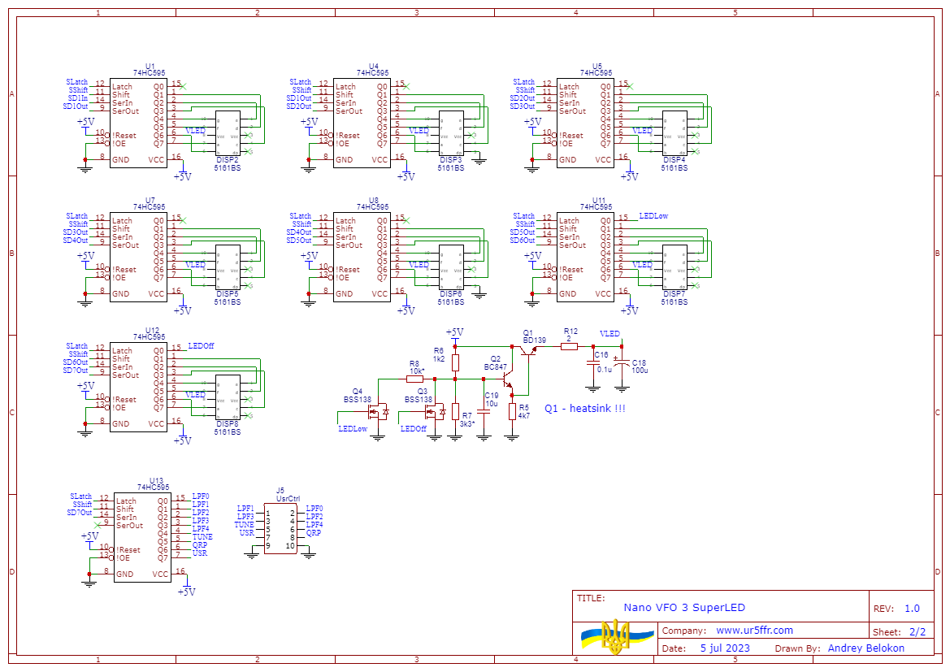Click the J5 UsrCtrl connector body

point(280,529)
